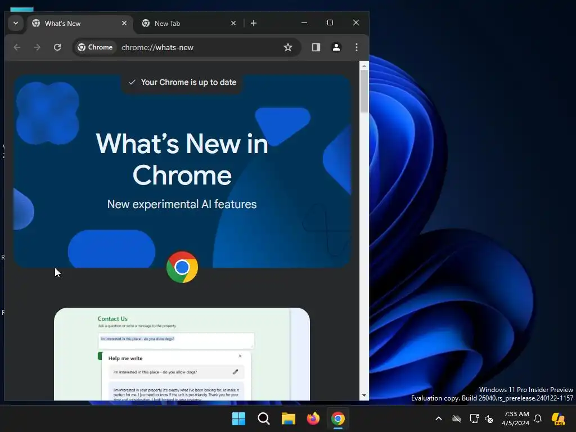The image size is (576, 432).
Task: Go back to the previous page
Action: point(17,47)
